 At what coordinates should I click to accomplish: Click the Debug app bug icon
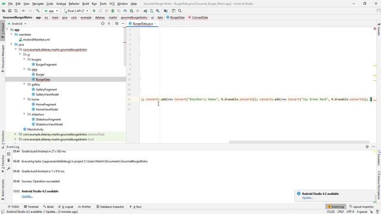click(113, 11)
